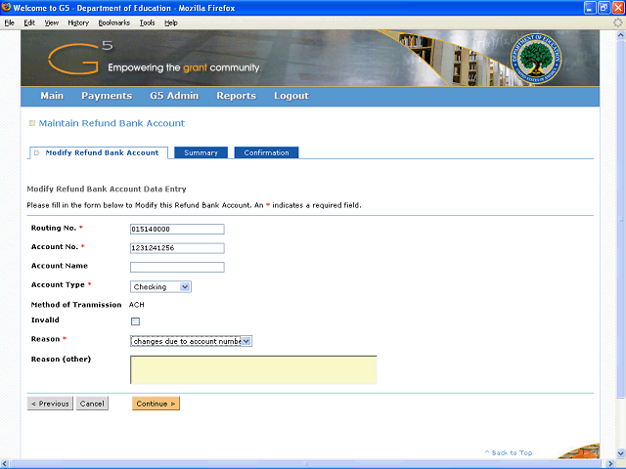Open the View menu

click(x=51, y=23)
